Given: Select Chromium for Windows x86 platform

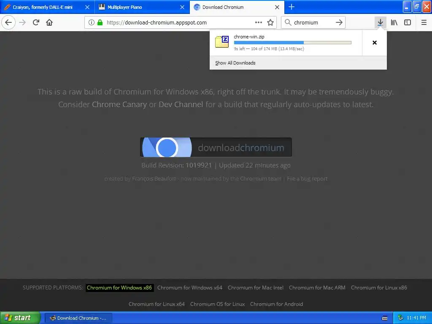Looking at the screenshot, I should pos(119,288).
